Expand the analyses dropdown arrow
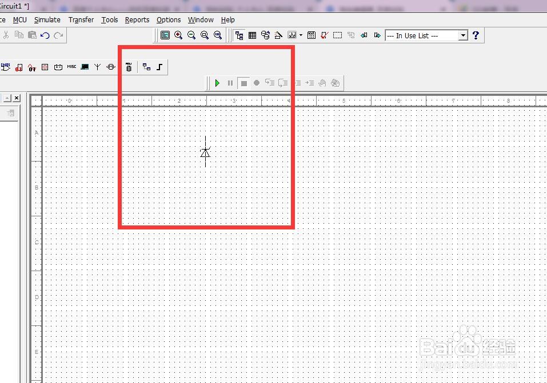This screenshot has height=383, width=547. (x=301, y=35)
